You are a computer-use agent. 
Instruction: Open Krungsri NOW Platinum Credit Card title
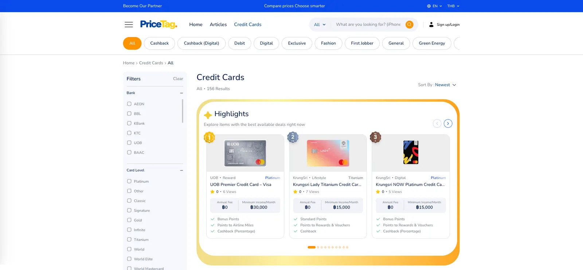[x=410, y=184]
